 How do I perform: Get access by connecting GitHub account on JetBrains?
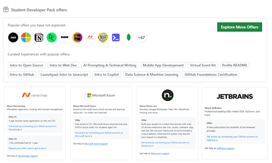point(232,138)
